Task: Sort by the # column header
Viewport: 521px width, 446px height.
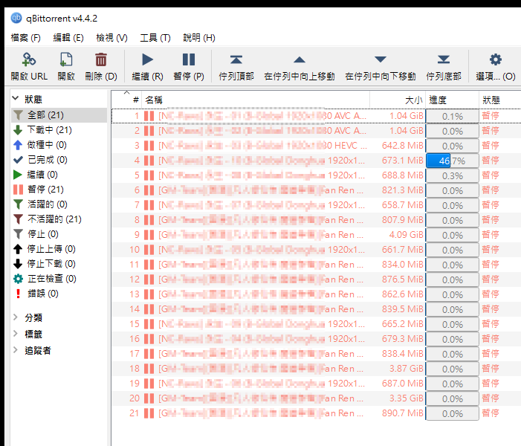Action: tap(127, 100)
